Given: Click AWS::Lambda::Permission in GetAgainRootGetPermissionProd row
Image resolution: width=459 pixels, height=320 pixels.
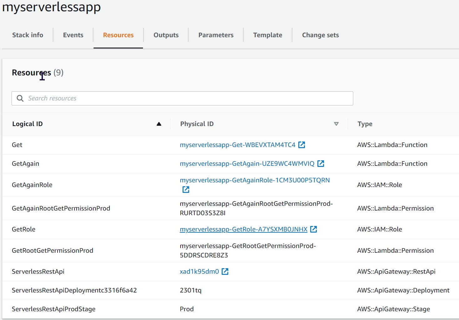Looking at the screenshot, I should click(395, 208).
